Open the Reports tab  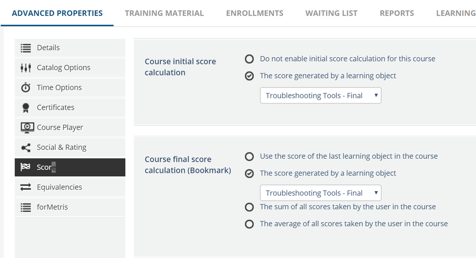point(396,13)
